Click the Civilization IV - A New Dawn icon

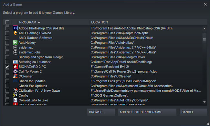click(x=15, y=91)
